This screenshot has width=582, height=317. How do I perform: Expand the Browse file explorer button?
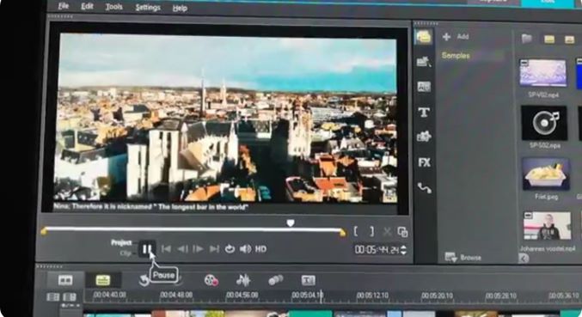coord(463,257)
